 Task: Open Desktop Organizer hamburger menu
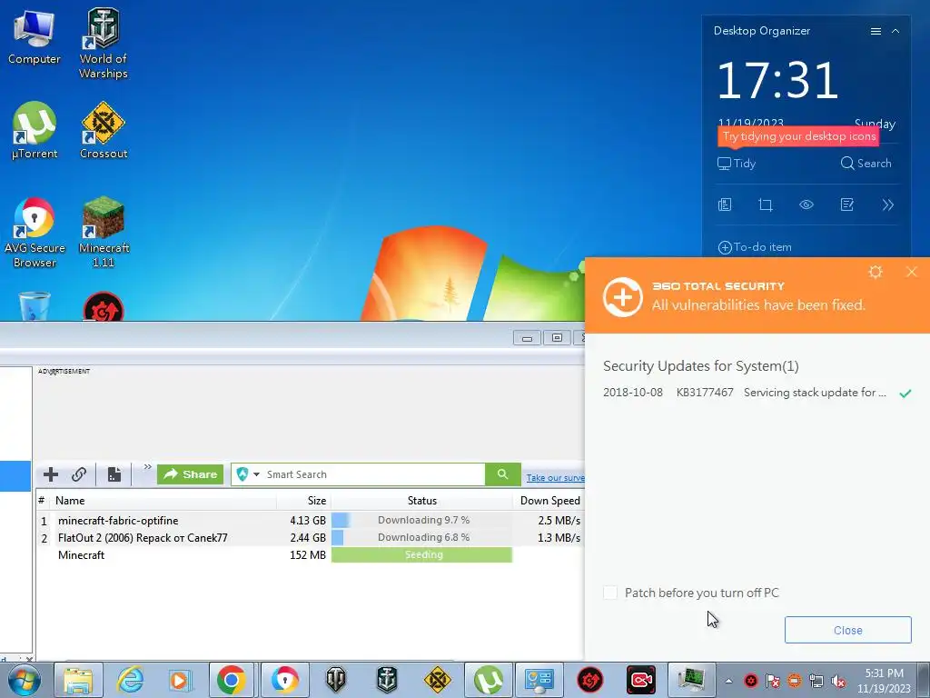(x=876, y=32)
